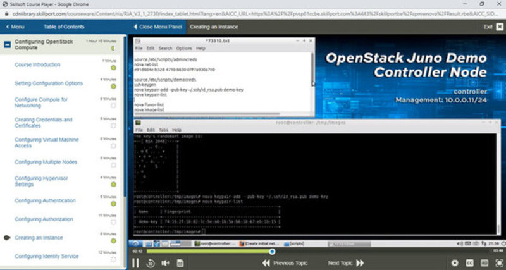Click Configuring Authorization status circle
Viewport: 506px width, 270px height.
click(x=113, y=222)
